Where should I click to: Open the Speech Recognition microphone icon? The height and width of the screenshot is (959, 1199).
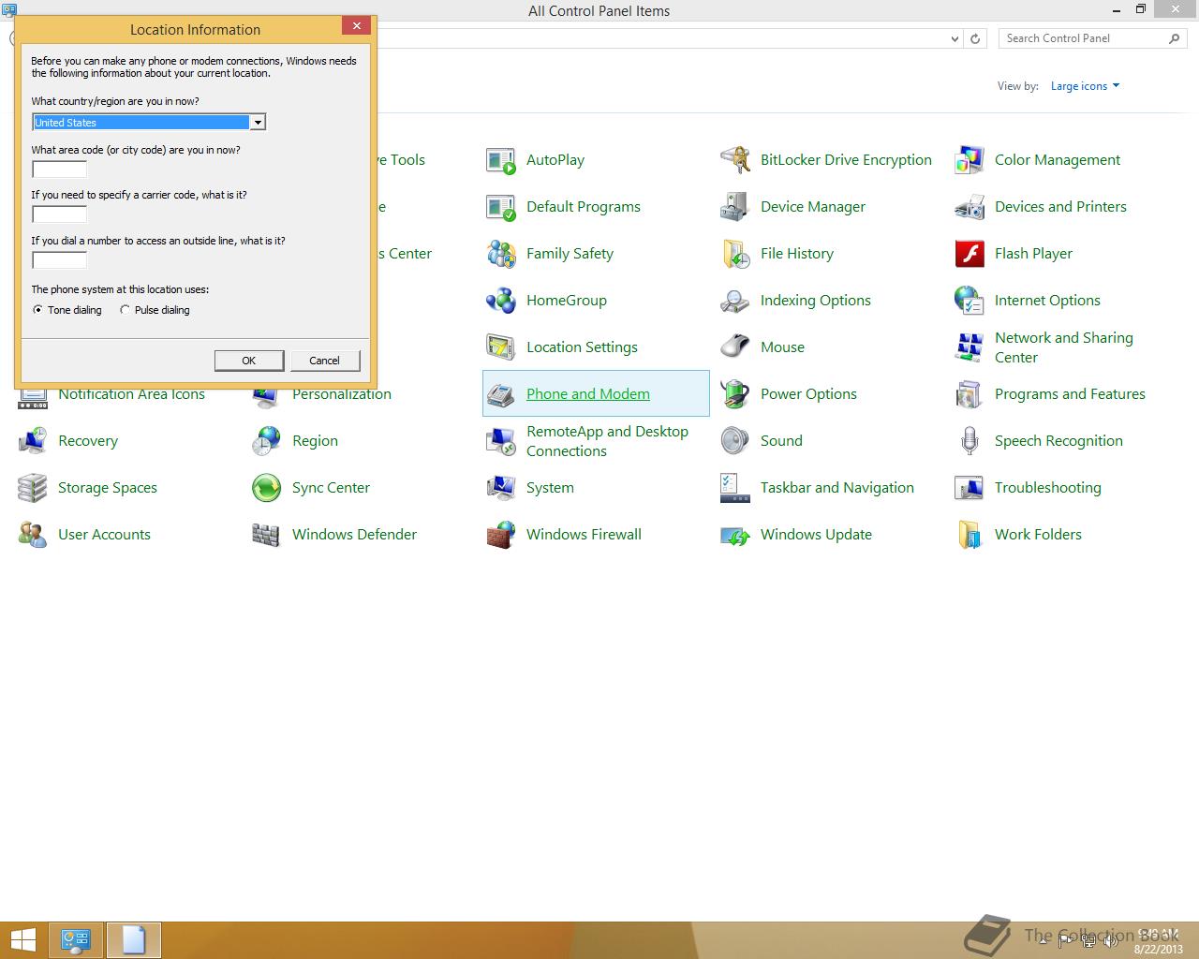coord(970,441)
